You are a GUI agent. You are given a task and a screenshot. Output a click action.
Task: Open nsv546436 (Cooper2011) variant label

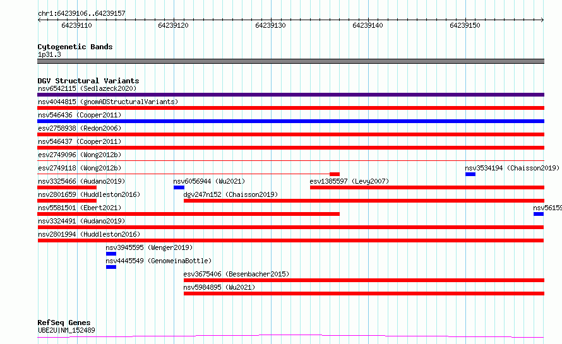click(80, 115)
